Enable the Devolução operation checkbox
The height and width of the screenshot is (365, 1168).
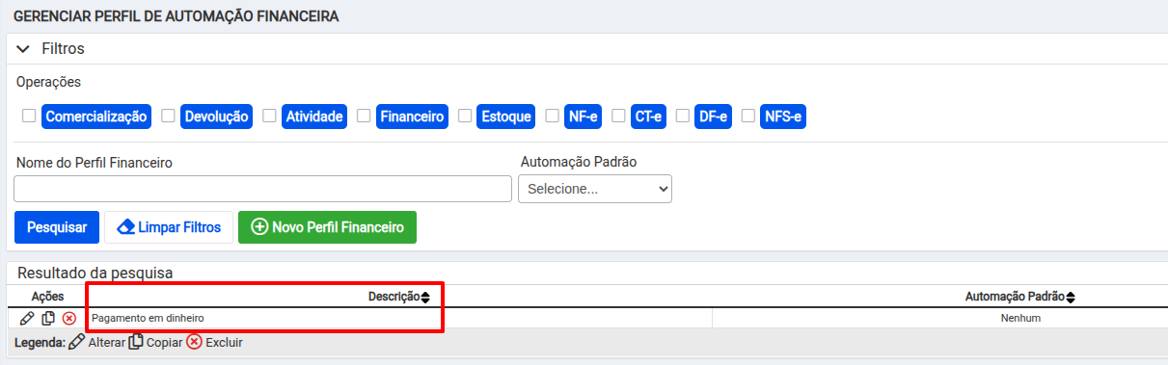click(x=168, y=116)
